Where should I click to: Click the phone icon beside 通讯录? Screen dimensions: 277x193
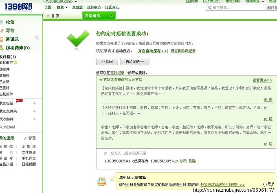37,37
